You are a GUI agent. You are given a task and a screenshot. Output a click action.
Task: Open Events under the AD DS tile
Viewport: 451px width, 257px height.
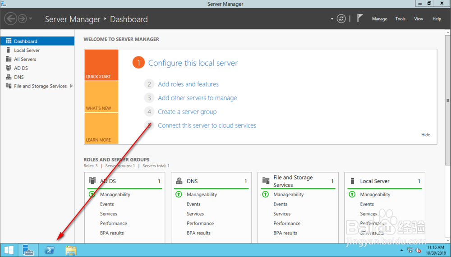[x=107, y=204]
